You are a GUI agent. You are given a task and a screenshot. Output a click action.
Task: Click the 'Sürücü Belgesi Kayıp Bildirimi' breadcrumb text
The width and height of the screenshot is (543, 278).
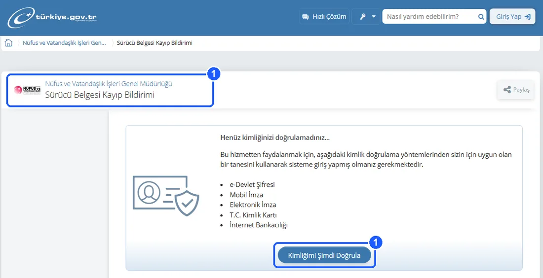tap(155, 43)
